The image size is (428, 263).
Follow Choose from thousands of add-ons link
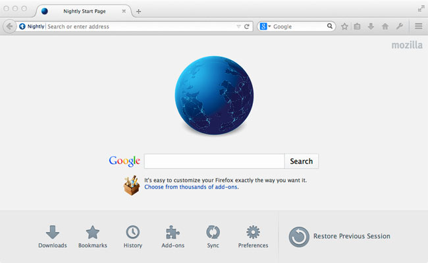191,187
